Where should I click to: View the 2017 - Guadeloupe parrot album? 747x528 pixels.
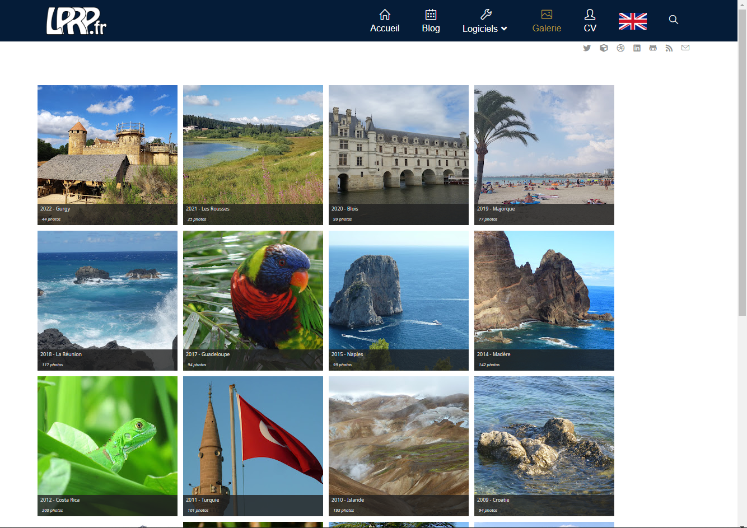[253, 301]
